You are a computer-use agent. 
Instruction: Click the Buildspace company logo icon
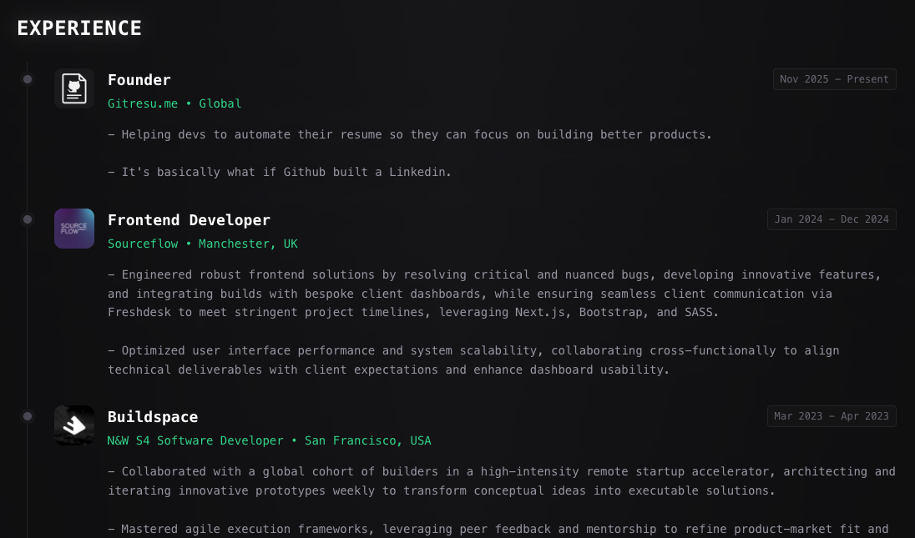pos(74,425)
